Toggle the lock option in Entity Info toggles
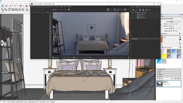This screenshot has height=103, width=183. pos(172,31)
